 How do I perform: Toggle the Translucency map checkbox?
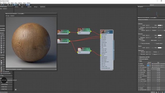click(x=139, y=79)
